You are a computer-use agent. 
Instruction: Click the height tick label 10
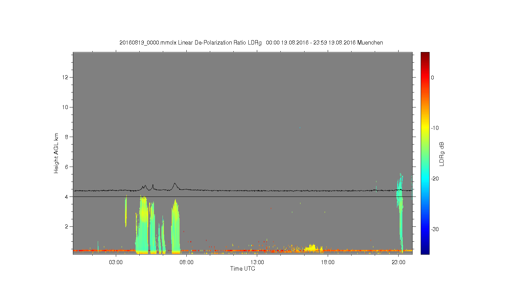(66, 107)
